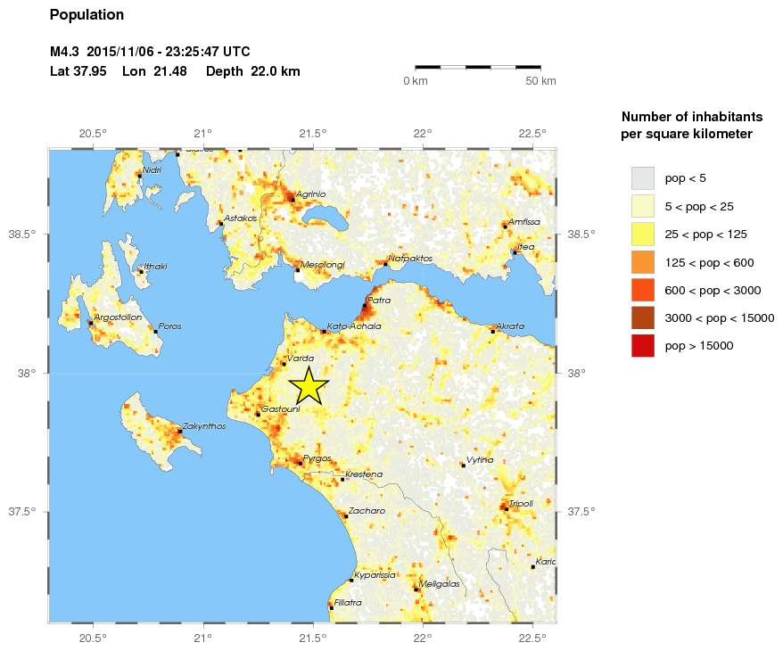The width and height of the screenshot is (783, 651).
Task: Select the 'Number of inhabitants per square kilometer' heading
Action: [x=692, y=126]
